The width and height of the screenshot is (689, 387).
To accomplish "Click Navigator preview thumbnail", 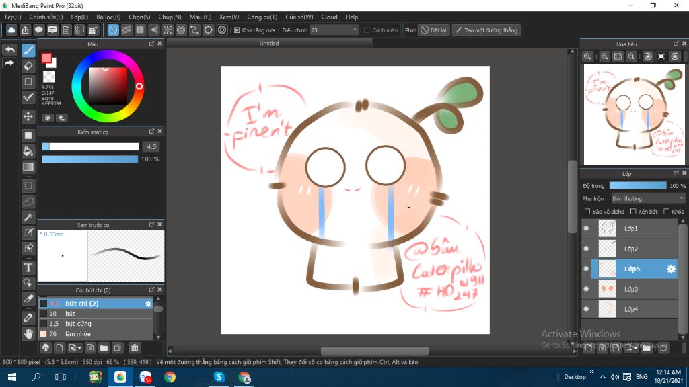I will pyautogui.click(x=634, y=115).
